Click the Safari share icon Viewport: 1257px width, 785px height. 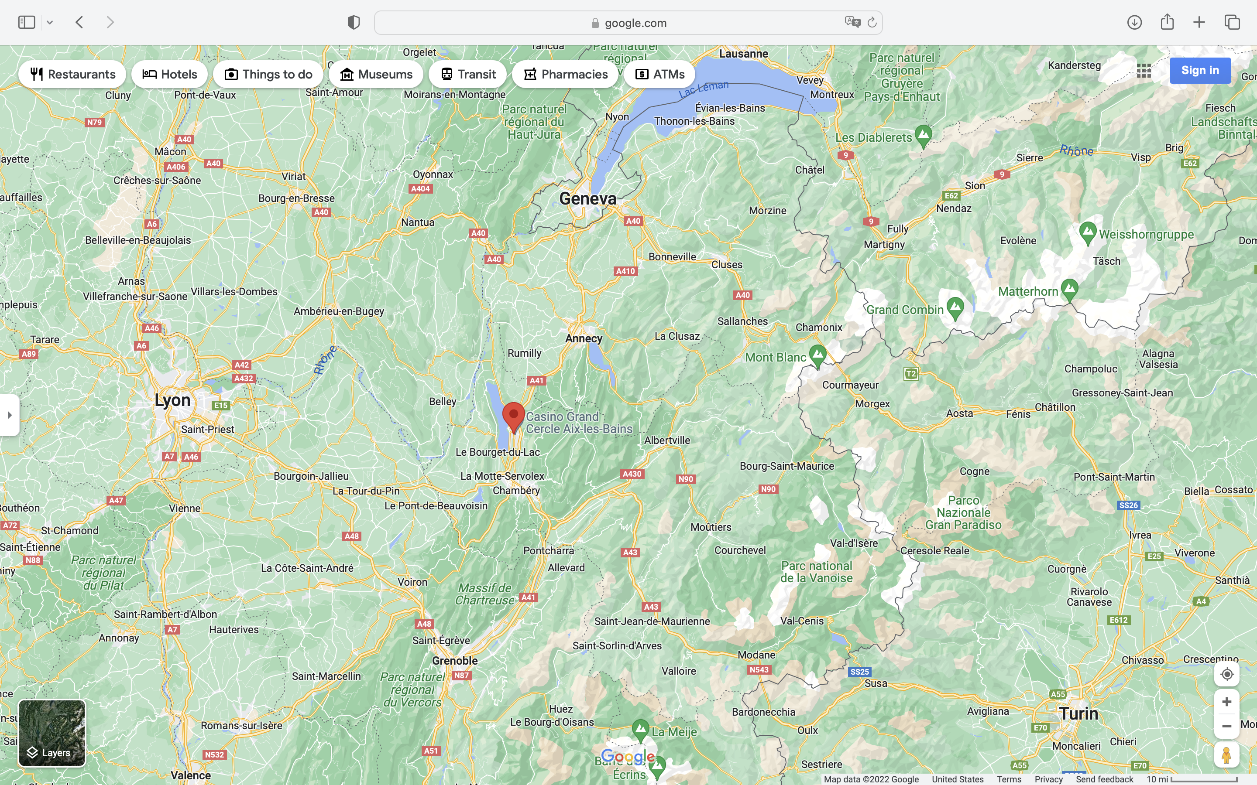[x=1167, y=22]
